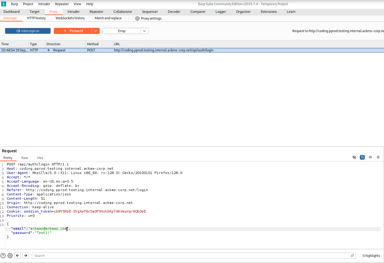The width and height of the screenshot is (384, 263).
Task: Go to next search match arrow
Action: click(26, 256)
